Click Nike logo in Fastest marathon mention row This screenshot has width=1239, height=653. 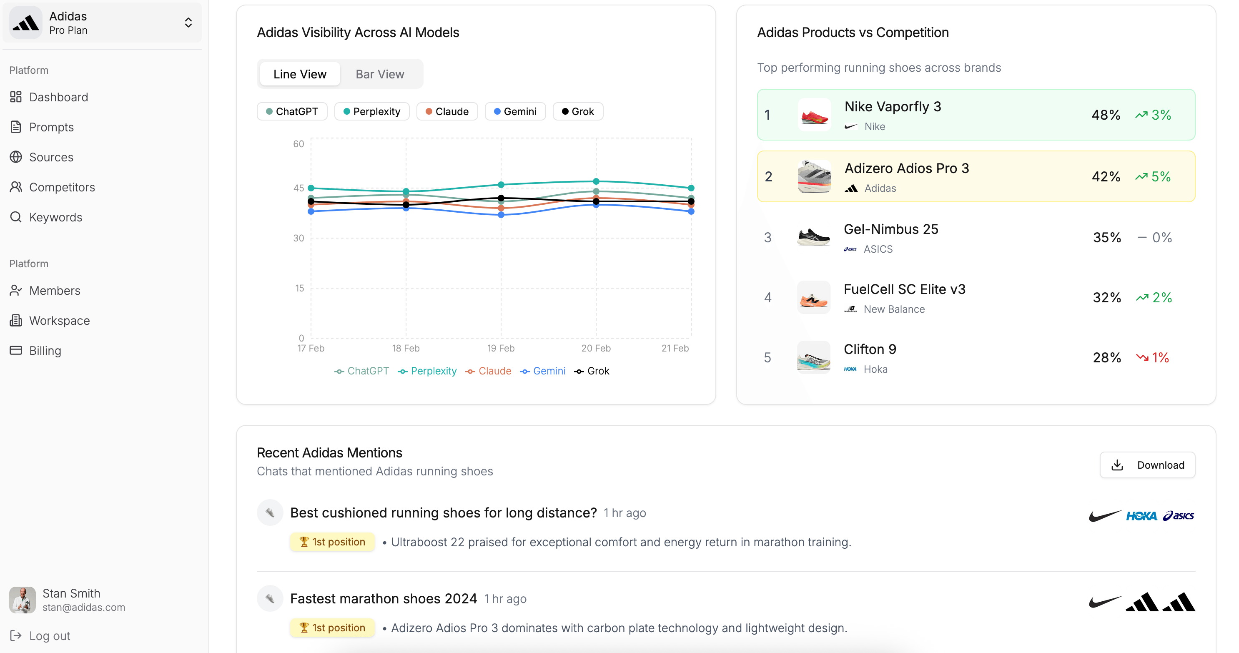coord(1104,602)
